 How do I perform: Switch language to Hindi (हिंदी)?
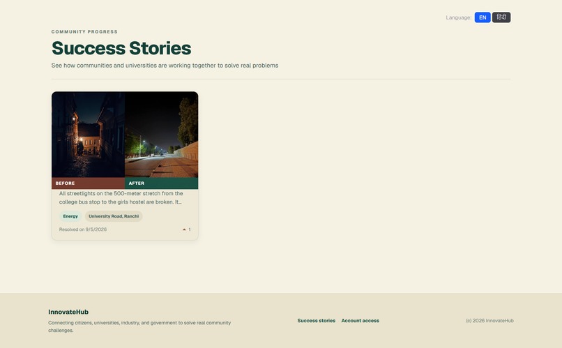pos(501,17)
